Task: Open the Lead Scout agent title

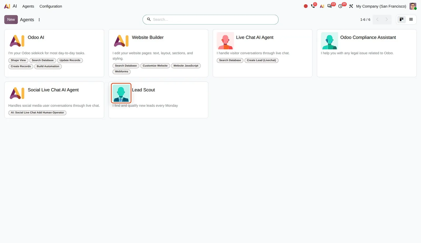Action: click(x=143, y=90)
